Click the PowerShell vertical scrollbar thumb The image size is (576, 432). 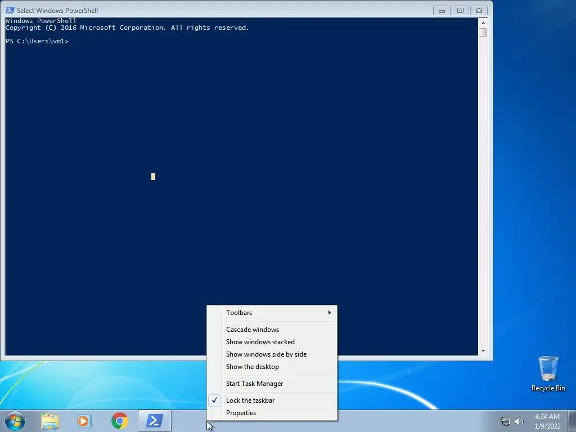tap(483, 32)
